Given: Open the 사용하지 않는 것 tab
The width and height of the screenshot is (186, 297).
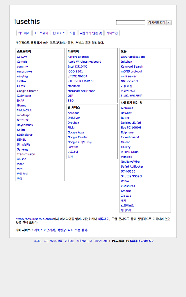Looking at the screenshot, I should [x=91, y=33].
